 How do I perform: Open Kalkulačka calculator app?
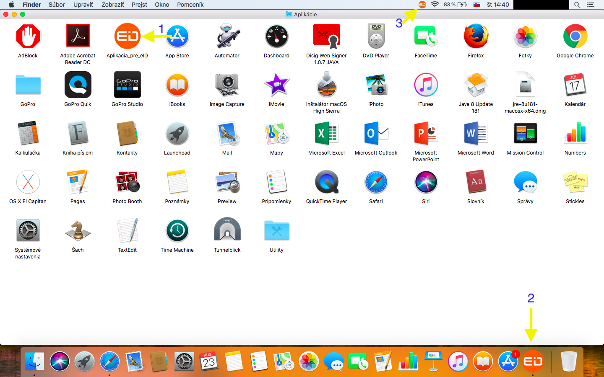[x=28, y=134]
